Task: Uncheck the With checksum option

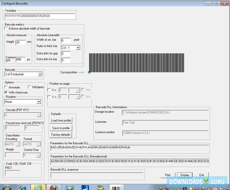Action: coord(6,92)
